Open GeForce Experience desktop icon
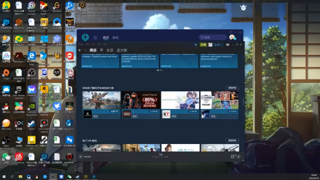The width and height of the screenshot is (320, 180). [x=32, y=109]
